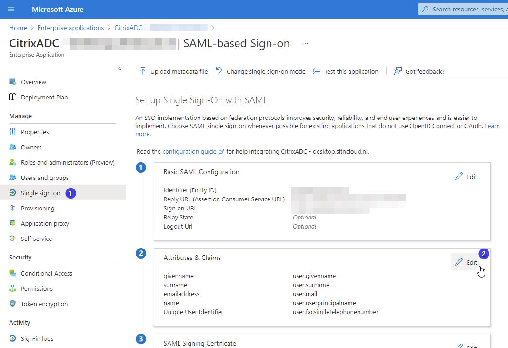Click the Owners people icon

click(x=12, y=147)
